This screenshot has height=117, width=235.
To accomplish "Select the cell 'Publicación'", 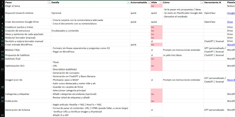I will pyautogui.click(x=28, y=101).
